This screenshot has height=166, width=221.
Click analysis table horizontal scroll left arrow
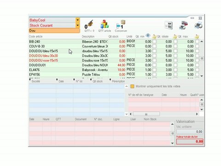[131, 114]
